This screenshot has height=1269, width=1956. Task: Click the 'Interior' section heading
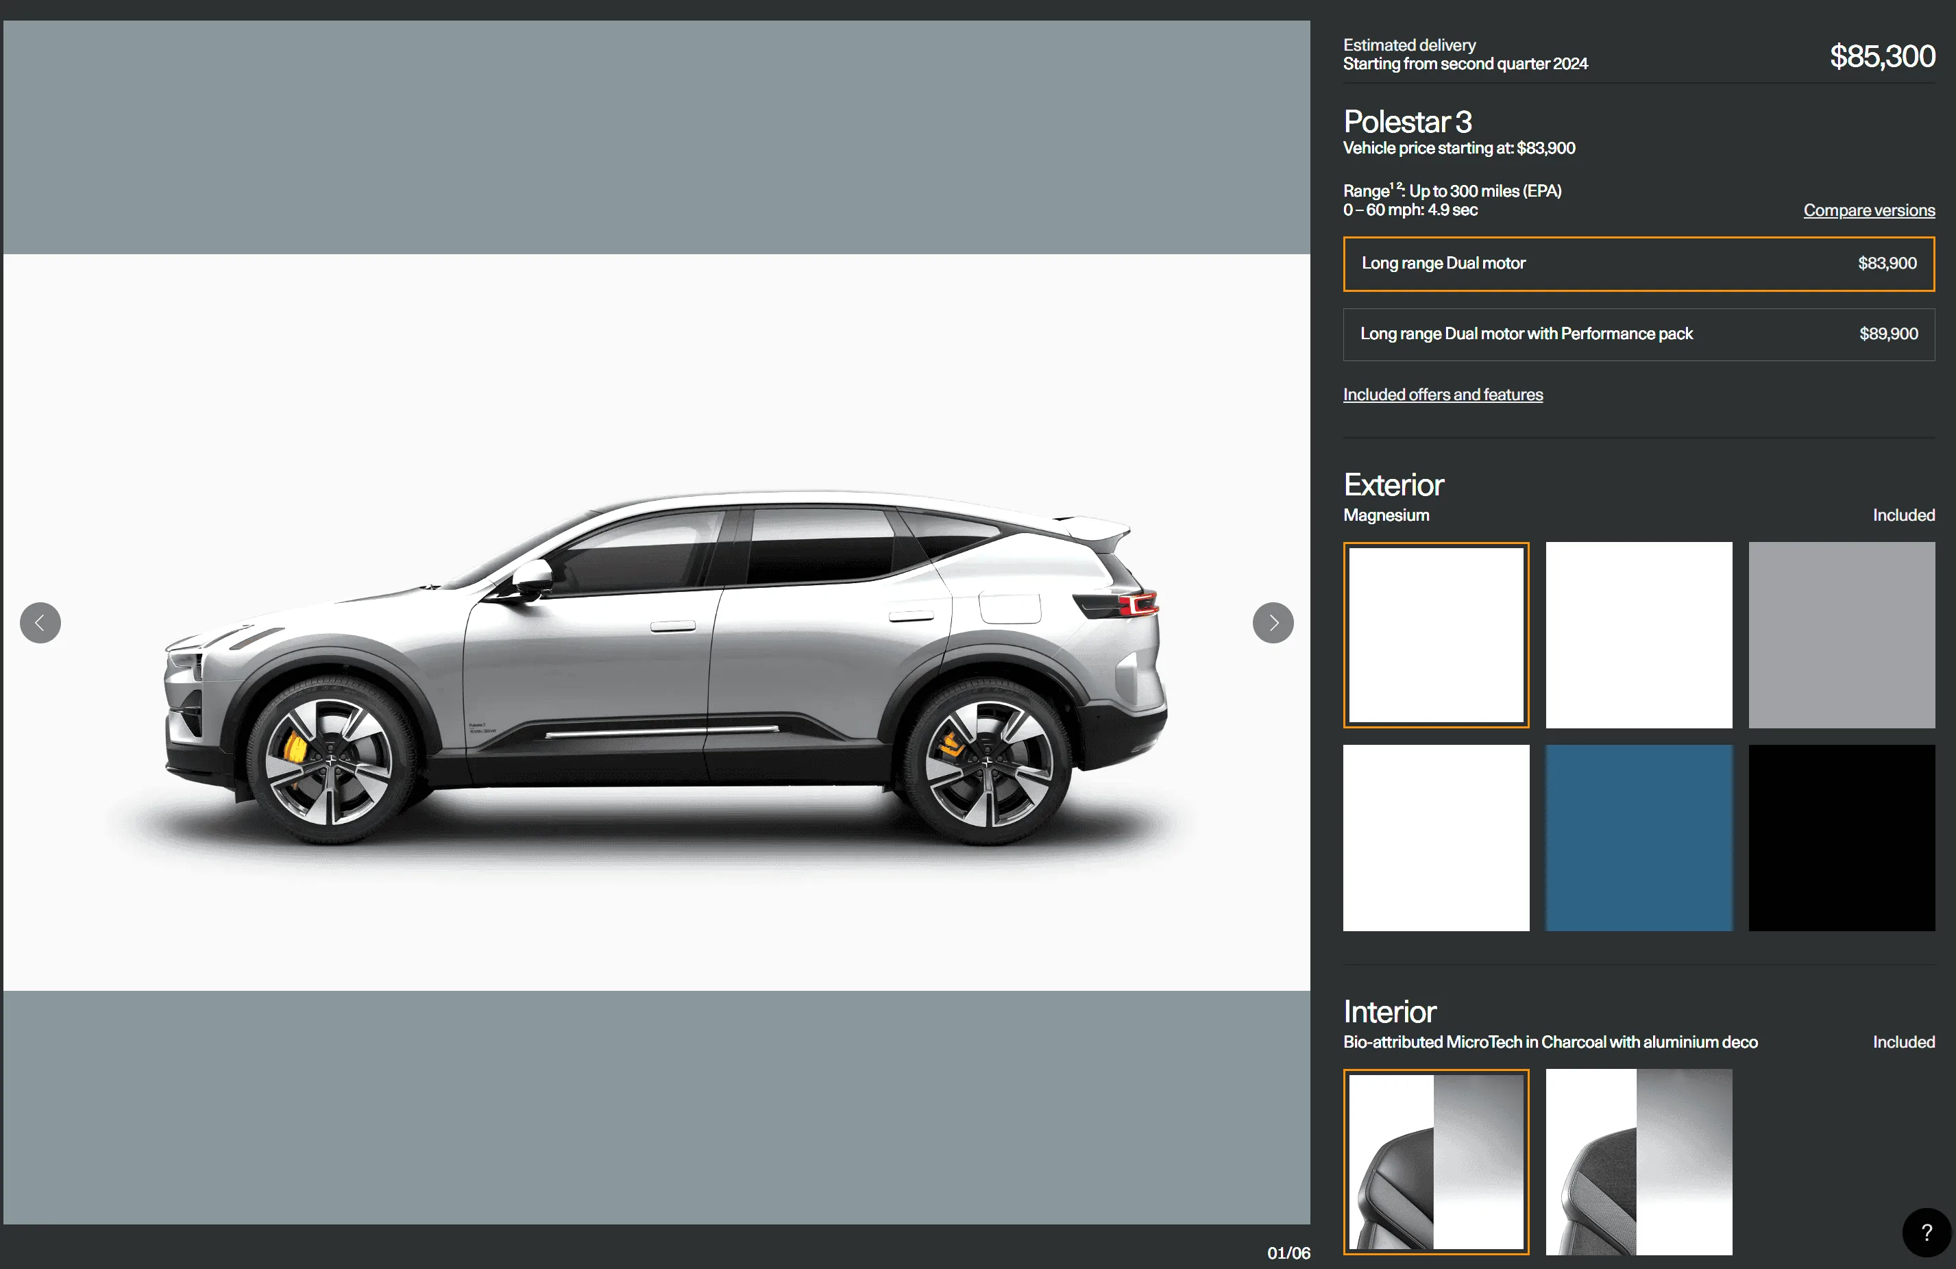pos(1389,1012)
